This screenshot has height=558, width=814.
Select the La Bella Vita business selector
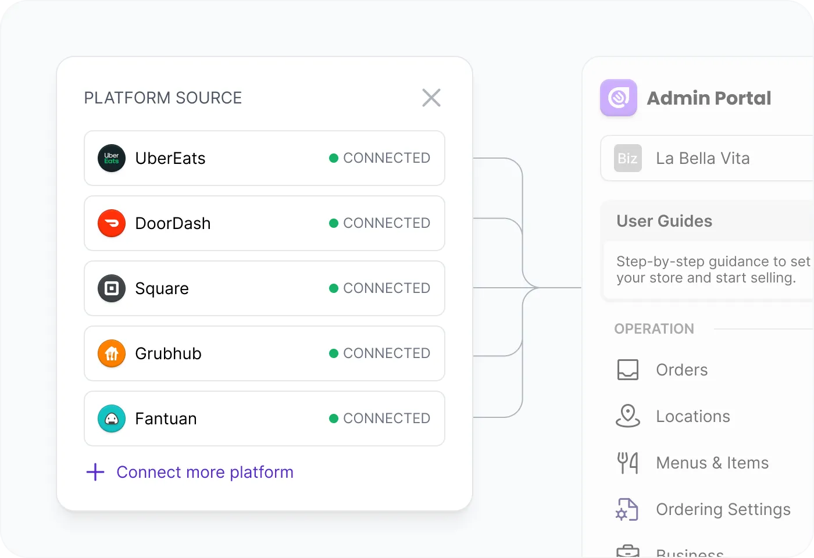707,158
